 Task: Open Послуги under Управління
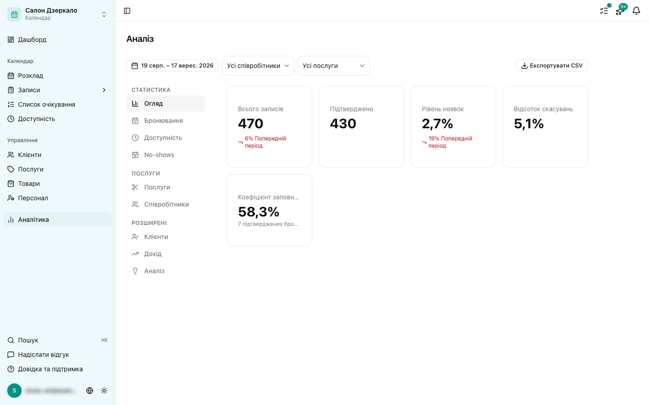click(57, 169)
